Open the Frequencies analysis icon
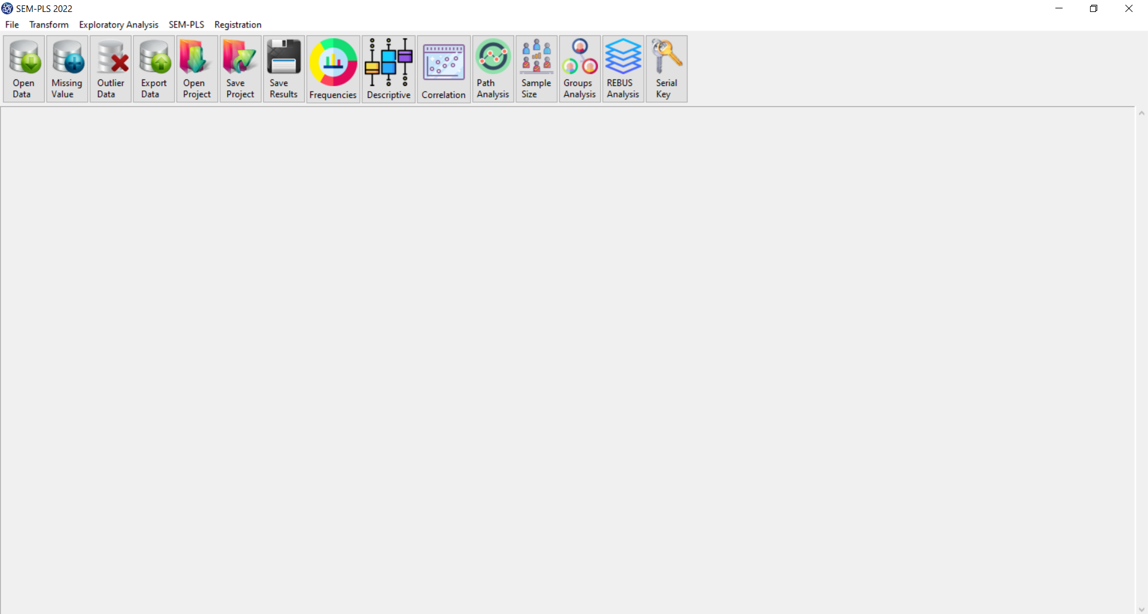1148x614 pixels. pos(333,69)
